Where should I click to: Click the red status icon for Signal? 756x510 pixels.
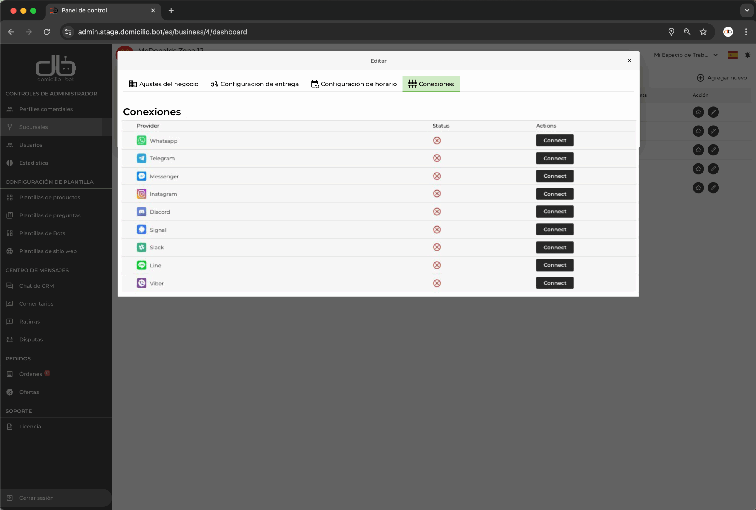pos(437,230)
